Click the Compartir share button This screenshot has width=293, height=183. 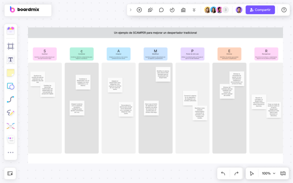(260, 10)
